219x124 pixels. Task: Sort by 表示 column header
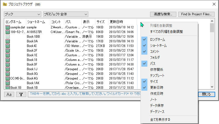click(88, 22)
